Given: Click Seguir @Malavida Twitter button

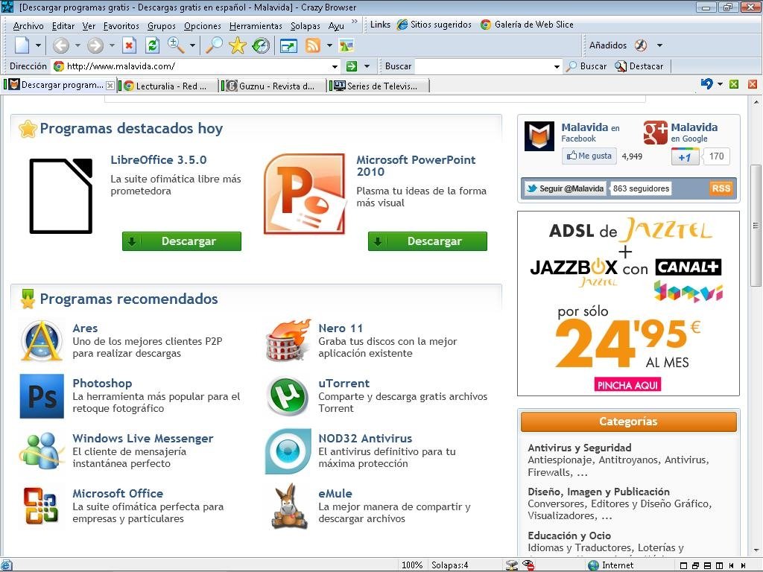Looking at the screenshot, I should click(566, 188).
